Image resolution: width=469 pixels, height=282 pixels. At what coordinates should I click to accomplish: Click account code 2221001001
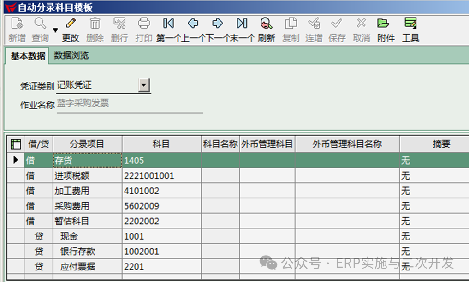[149, 175]
